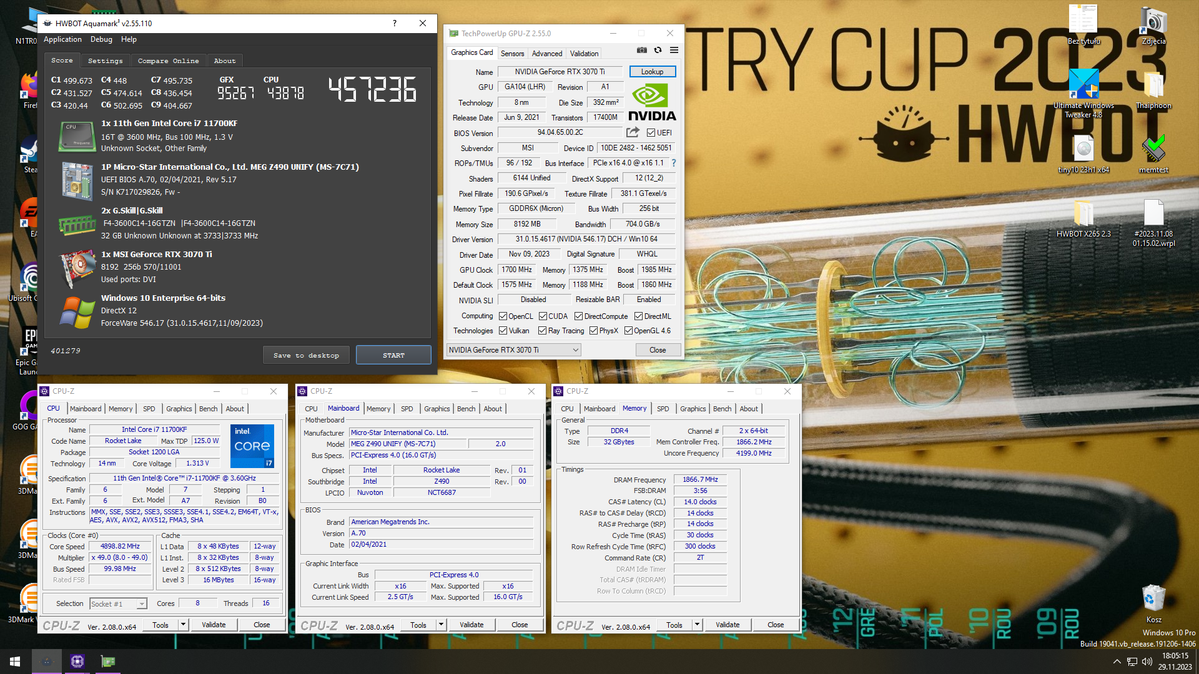Open the #2023.11.08 wrpl file icon
This screenshot has width=1199, height=674.
tap(1153, 223)
